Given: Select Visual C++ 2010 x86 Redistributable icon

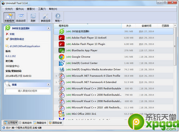Looking at the screenshot, I should click(x=62, y=108).
